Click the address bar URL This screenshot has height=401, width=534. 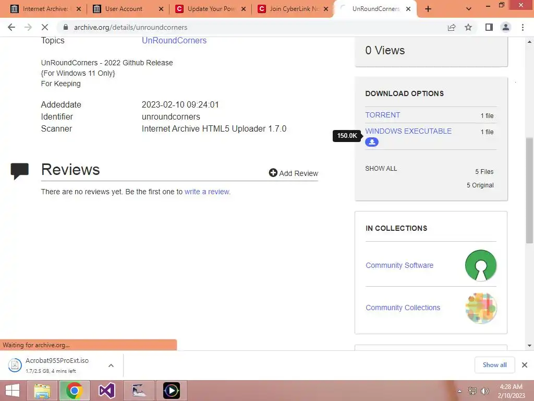(131, 27)
